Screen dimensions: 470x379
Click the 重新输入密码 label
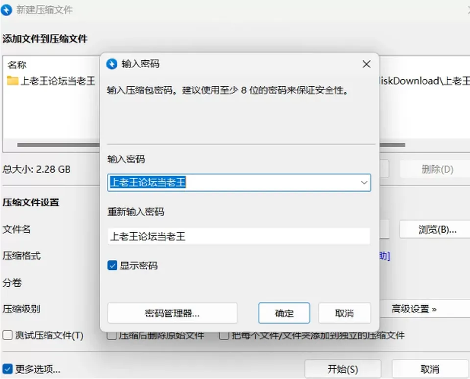[136, 212]
